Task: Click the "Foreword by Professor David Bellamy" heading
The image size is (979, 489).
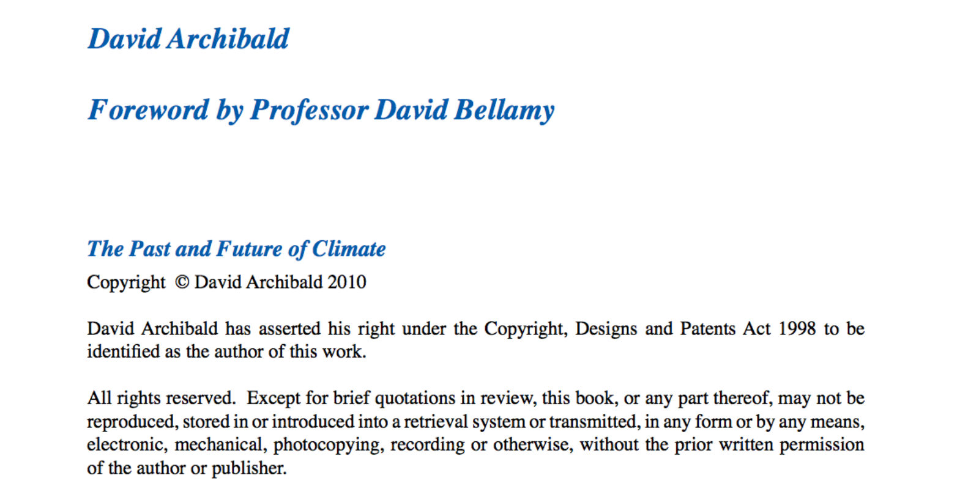Action: coord(321,111)
